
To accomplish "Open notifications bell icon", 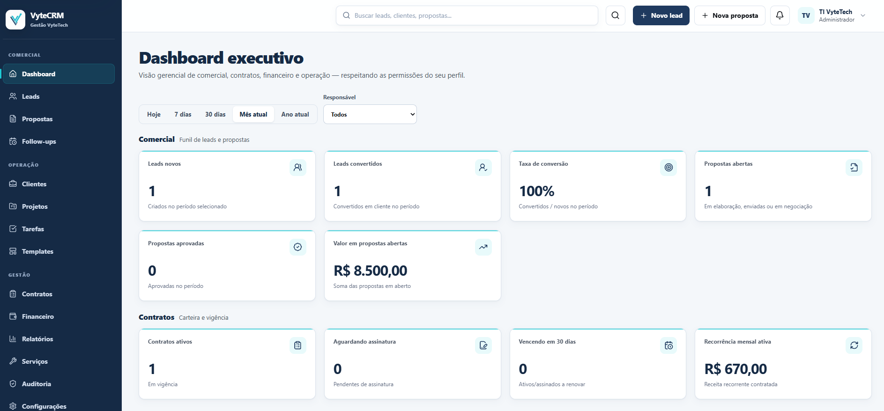I will (x=780, y=15).
